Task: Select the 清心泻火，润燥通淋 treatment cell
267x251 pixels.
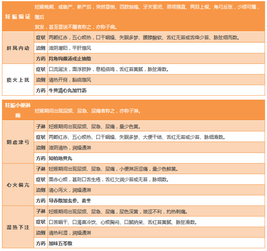Action: (x=70, y=190)
